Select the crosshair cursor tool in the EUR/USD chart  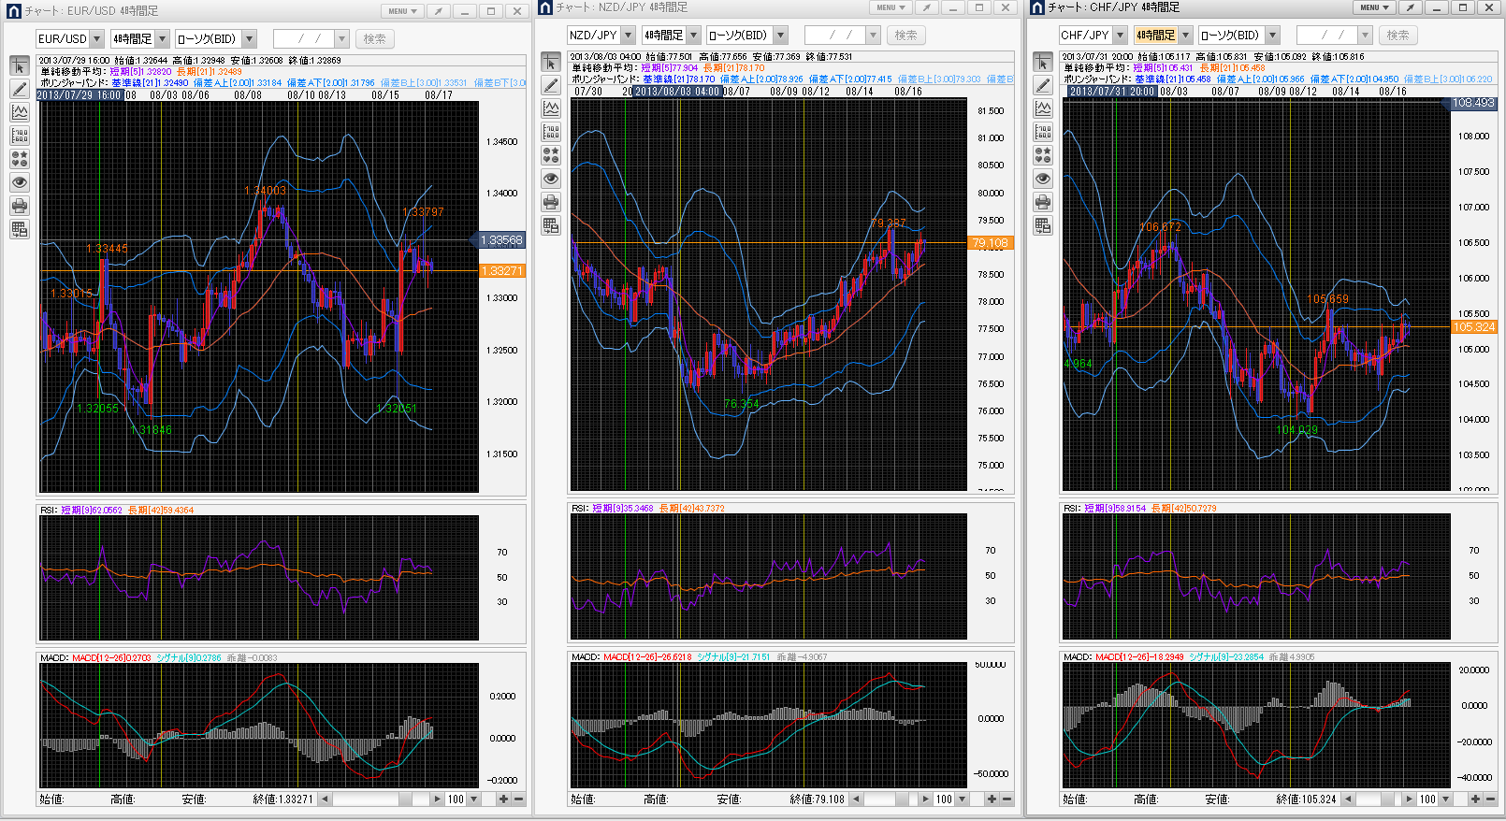pyautogui.click(x=20, y=66)
